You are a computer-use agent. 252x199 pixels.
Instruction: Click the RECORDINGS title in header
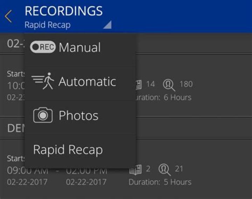64,11
